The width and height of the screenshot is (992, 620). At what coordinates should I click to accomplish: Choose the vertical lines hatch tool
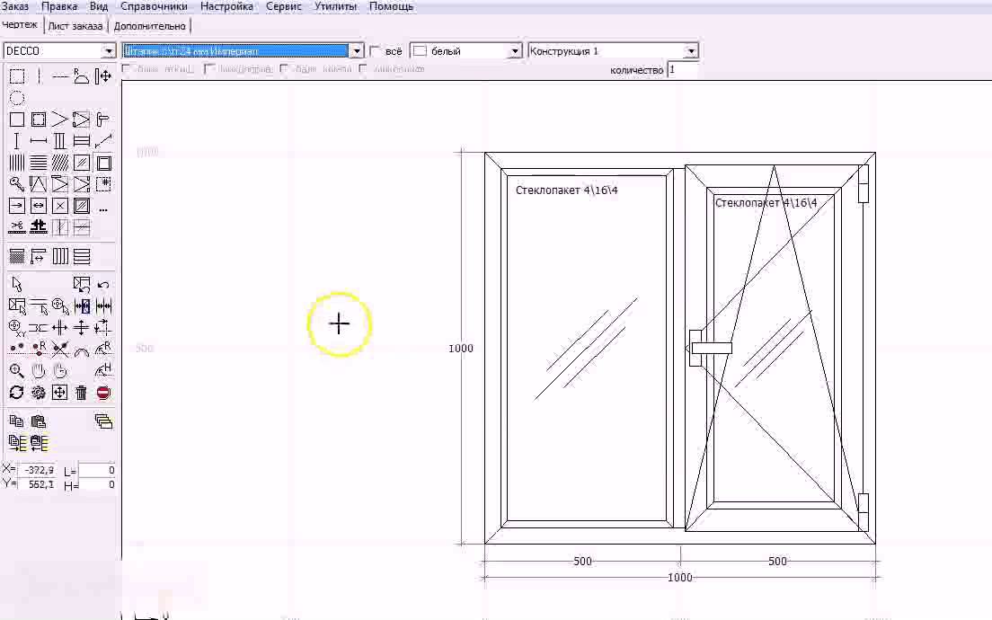(17, 163)
